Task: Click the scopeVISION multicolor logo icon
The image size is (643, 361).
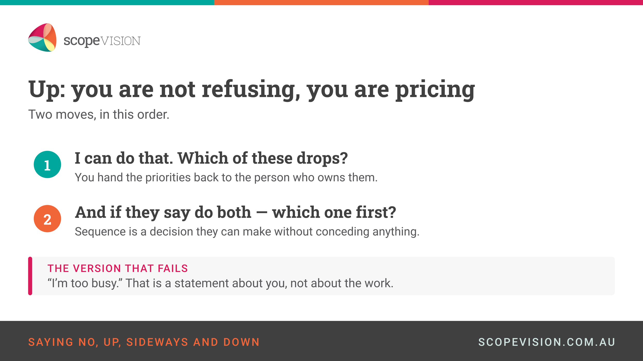Action: pos(42,37)
